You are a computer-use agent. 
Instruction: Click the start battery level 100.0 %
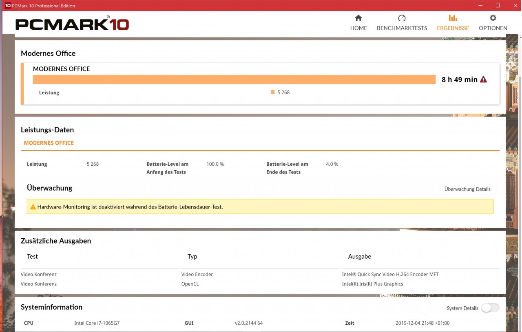[215, 164]
